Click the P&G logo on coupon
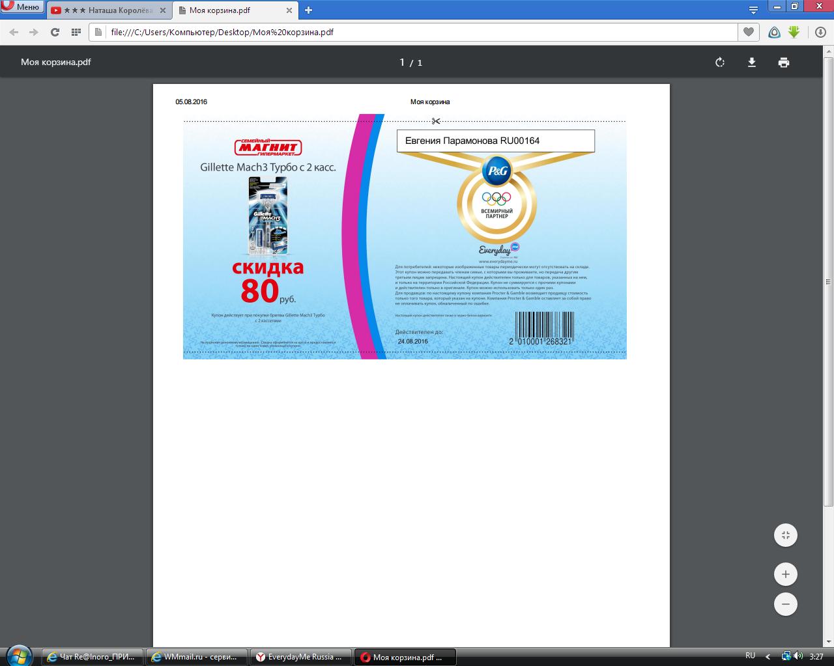Viewport: 834px width, 666px height. coord(496,171)
